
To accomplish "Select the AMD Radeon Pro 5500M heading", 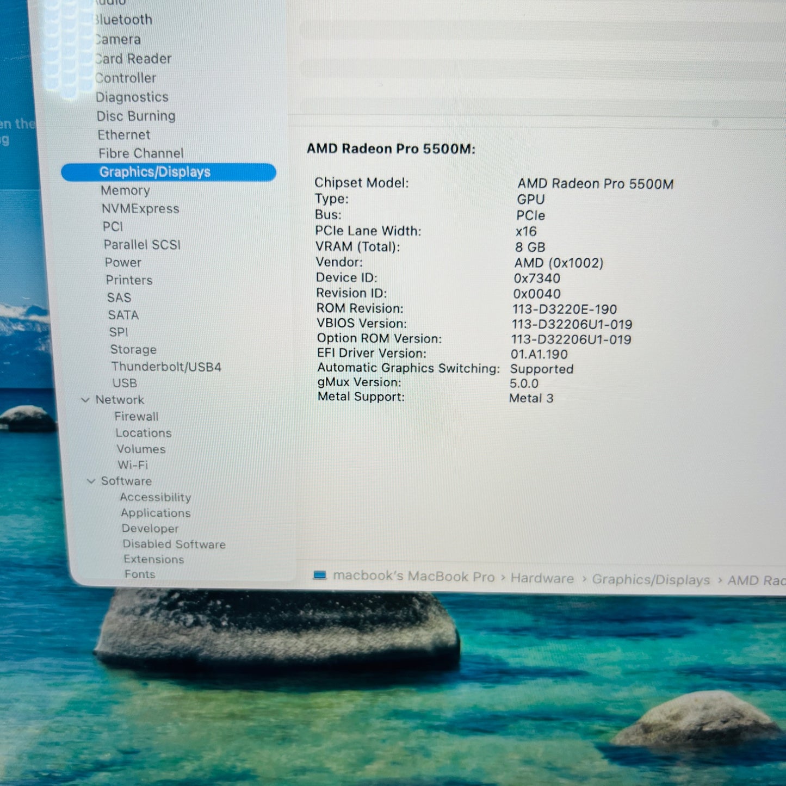I will click(391, 149).
